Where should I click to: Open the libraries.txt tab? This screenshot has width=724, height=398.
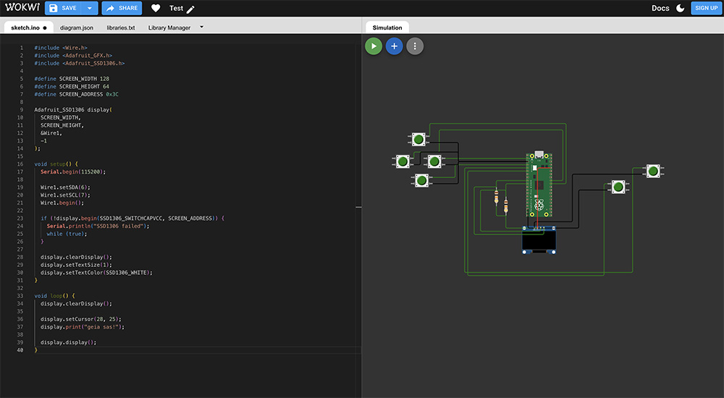120,27
